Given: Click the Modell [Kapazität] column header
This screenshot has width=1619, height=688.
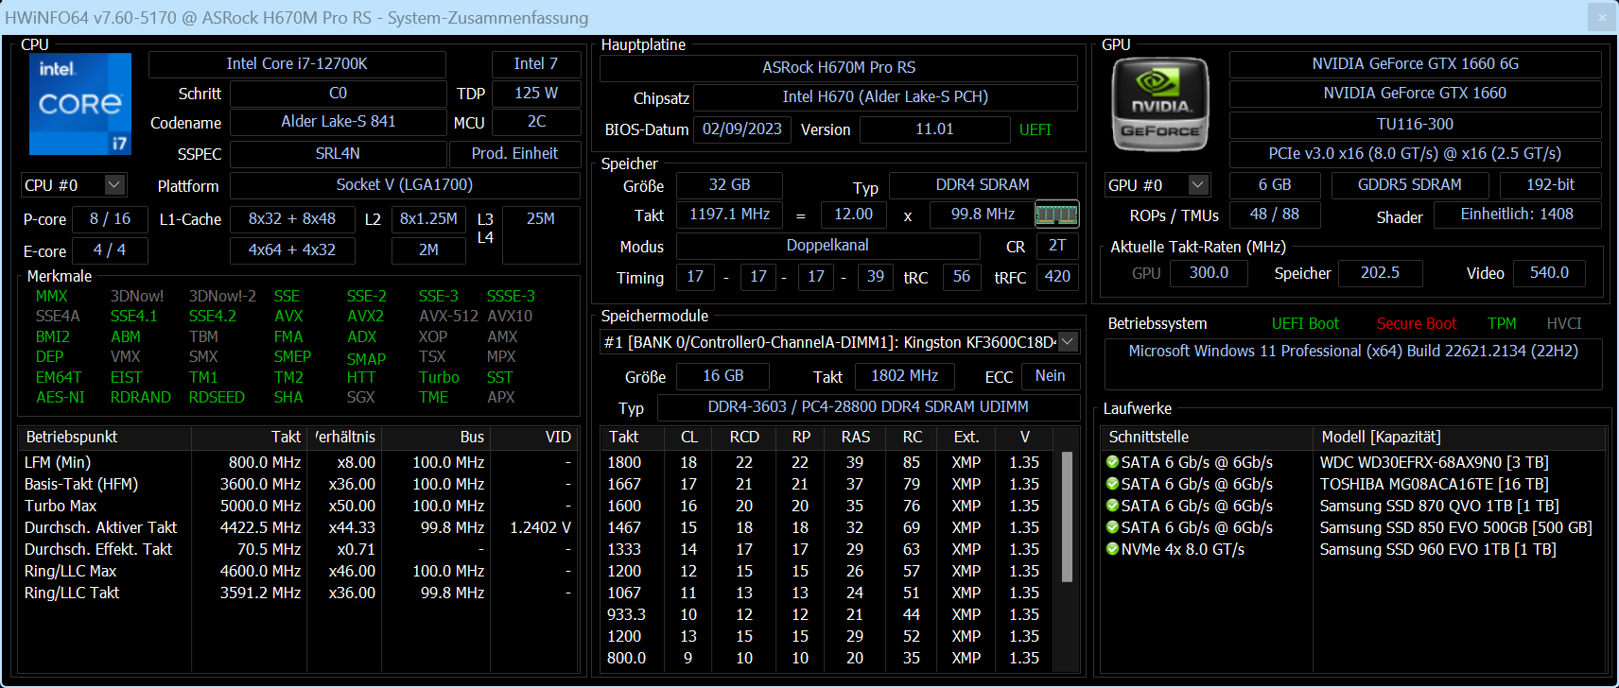Looking at the screenshot, I should click(1459, 437).
